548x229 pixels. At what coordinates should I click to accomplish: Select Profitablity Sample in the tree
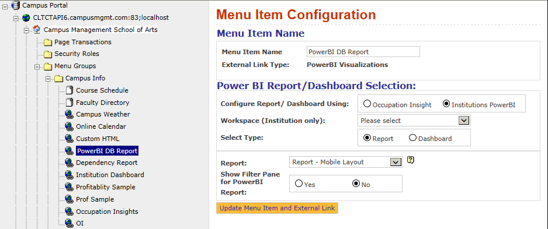[x=106, y=187]
